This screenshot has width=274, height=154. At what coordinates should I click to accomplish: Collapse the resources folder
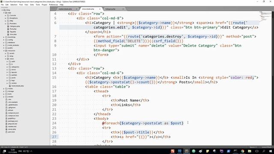coord(4,50)
